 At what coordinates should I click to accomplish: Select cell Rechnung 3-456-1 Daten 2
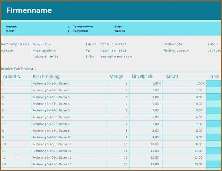pos(69,90)
